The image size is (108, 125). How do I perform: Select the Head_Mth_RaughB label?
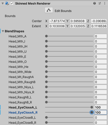pos(22,82)
